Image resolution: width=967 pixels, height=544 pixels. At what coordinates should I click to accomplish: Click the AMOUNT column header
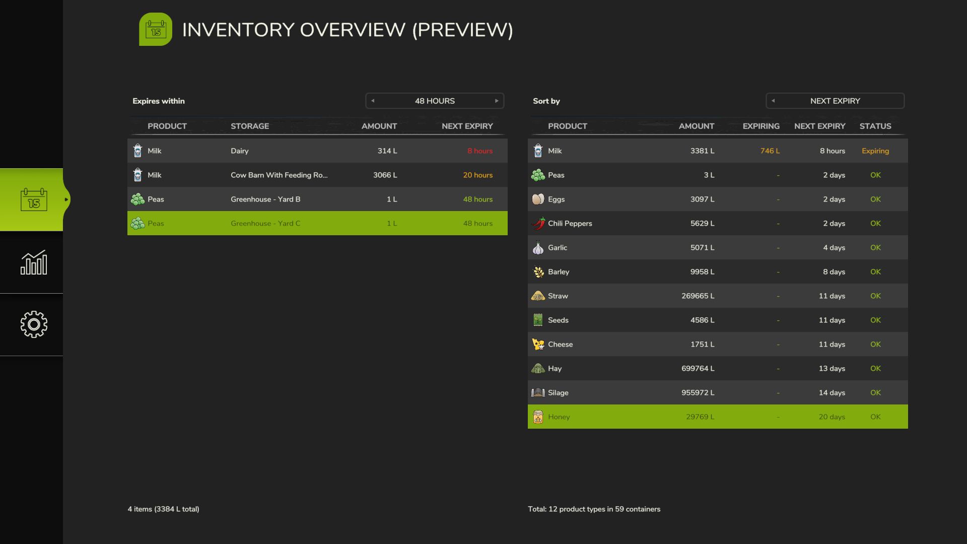click(x=697, y=126)
